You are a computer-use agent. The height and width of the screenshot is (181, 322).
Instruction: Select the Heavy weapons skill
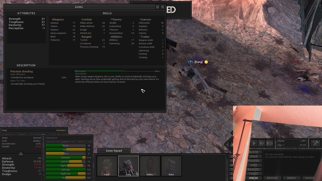(63, 33)
